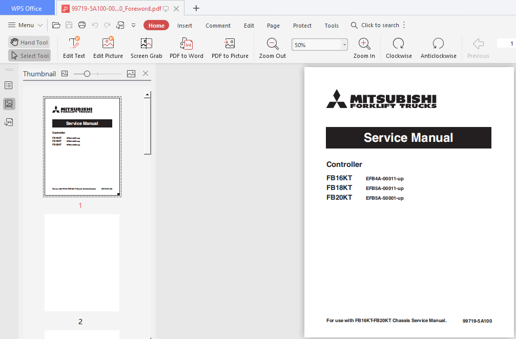Open the Insert tab
This screenshot has width=516, height=339.
coord(184,26)
